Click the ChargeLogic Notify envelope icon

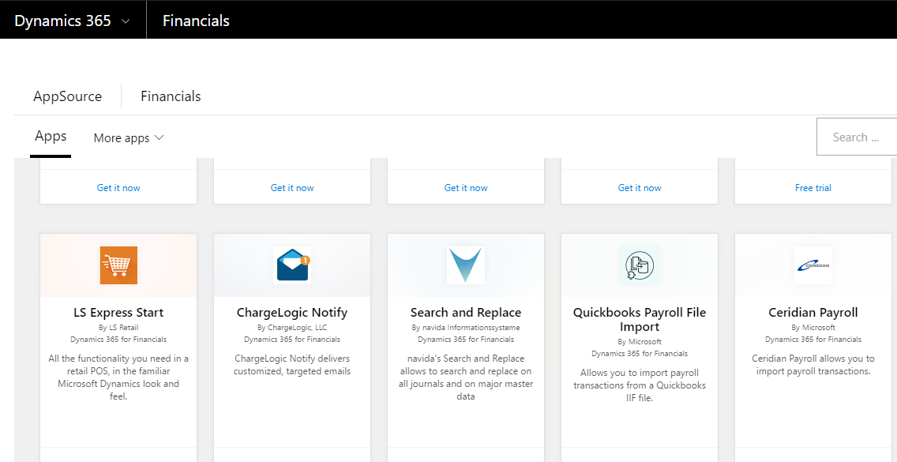tap(292, 265)
